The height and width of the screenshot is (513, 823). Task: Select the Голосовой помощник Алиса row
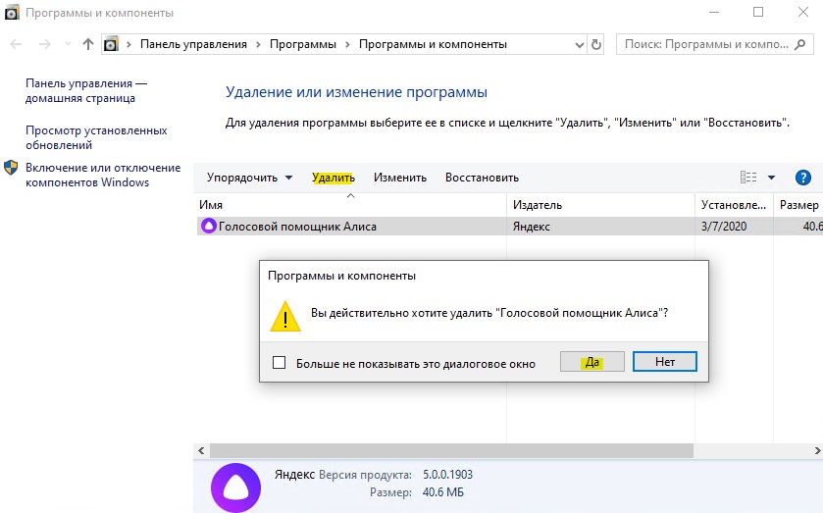(510, 227)
